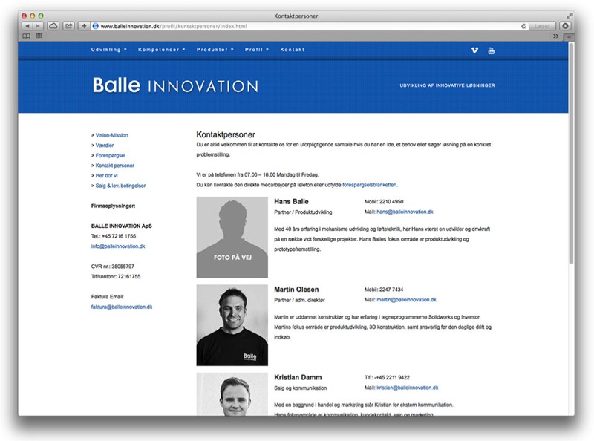The width and height of the screenshot is (594, 441).
Task: Select text 'Tlf.: +45 2211 9422'
Action: tap(387, 377)
